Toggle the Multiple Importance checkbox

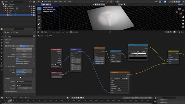[17, 61]
